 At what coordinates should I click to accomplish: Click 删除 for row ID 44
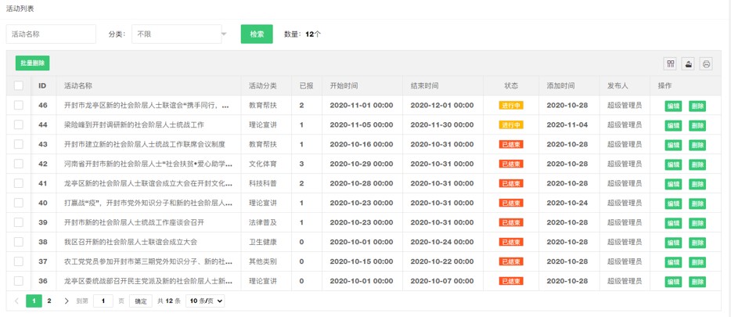tap(697, 125)
